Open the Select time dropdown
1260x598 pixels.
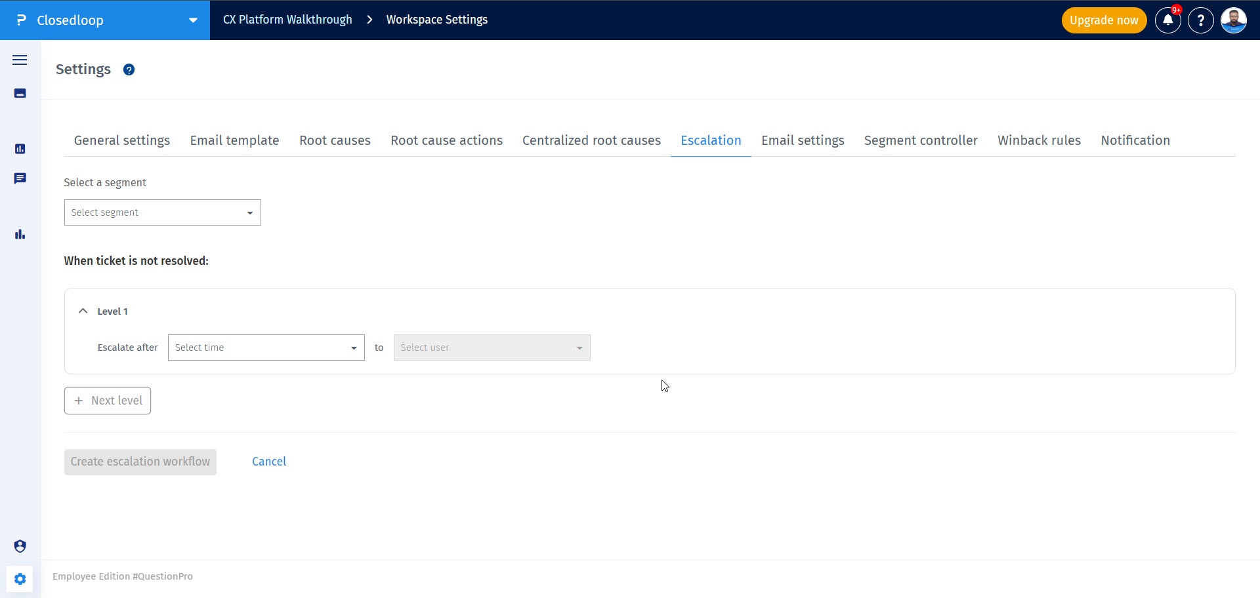tap(266, 348)
